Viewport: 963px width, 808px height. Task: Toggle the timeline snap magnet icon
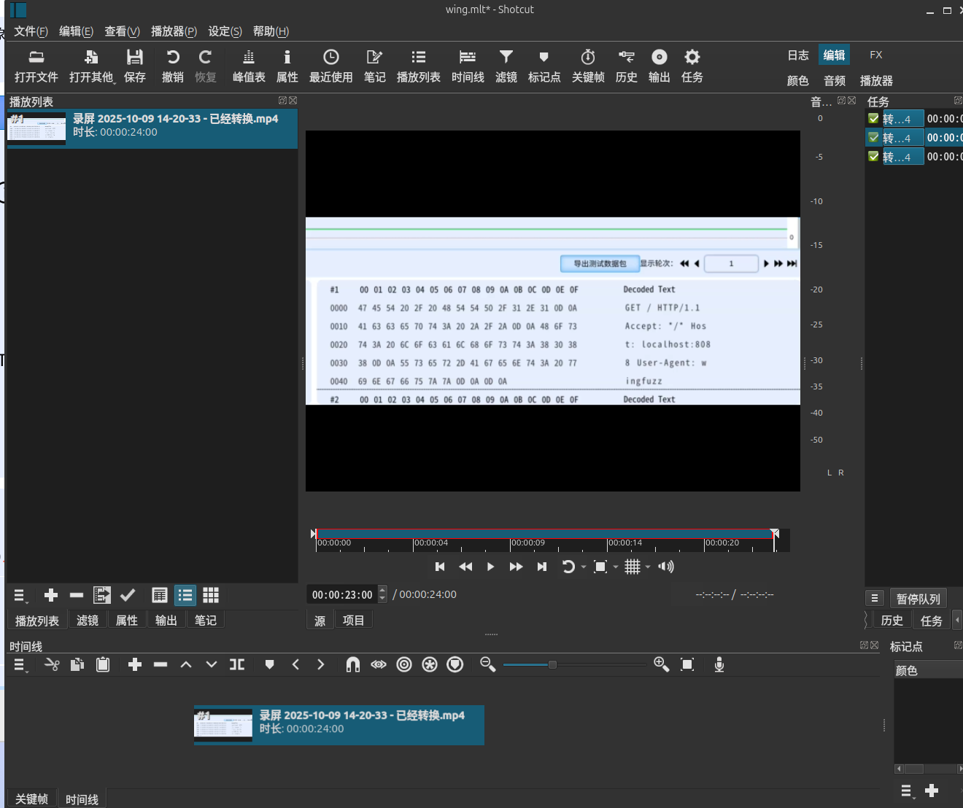[352, 664]
